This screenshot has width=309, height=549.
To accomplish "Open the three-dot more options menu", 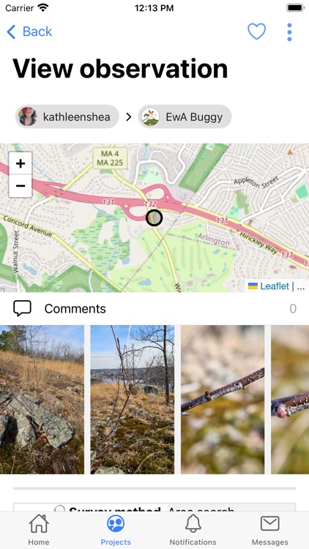I will pos(289,32).
